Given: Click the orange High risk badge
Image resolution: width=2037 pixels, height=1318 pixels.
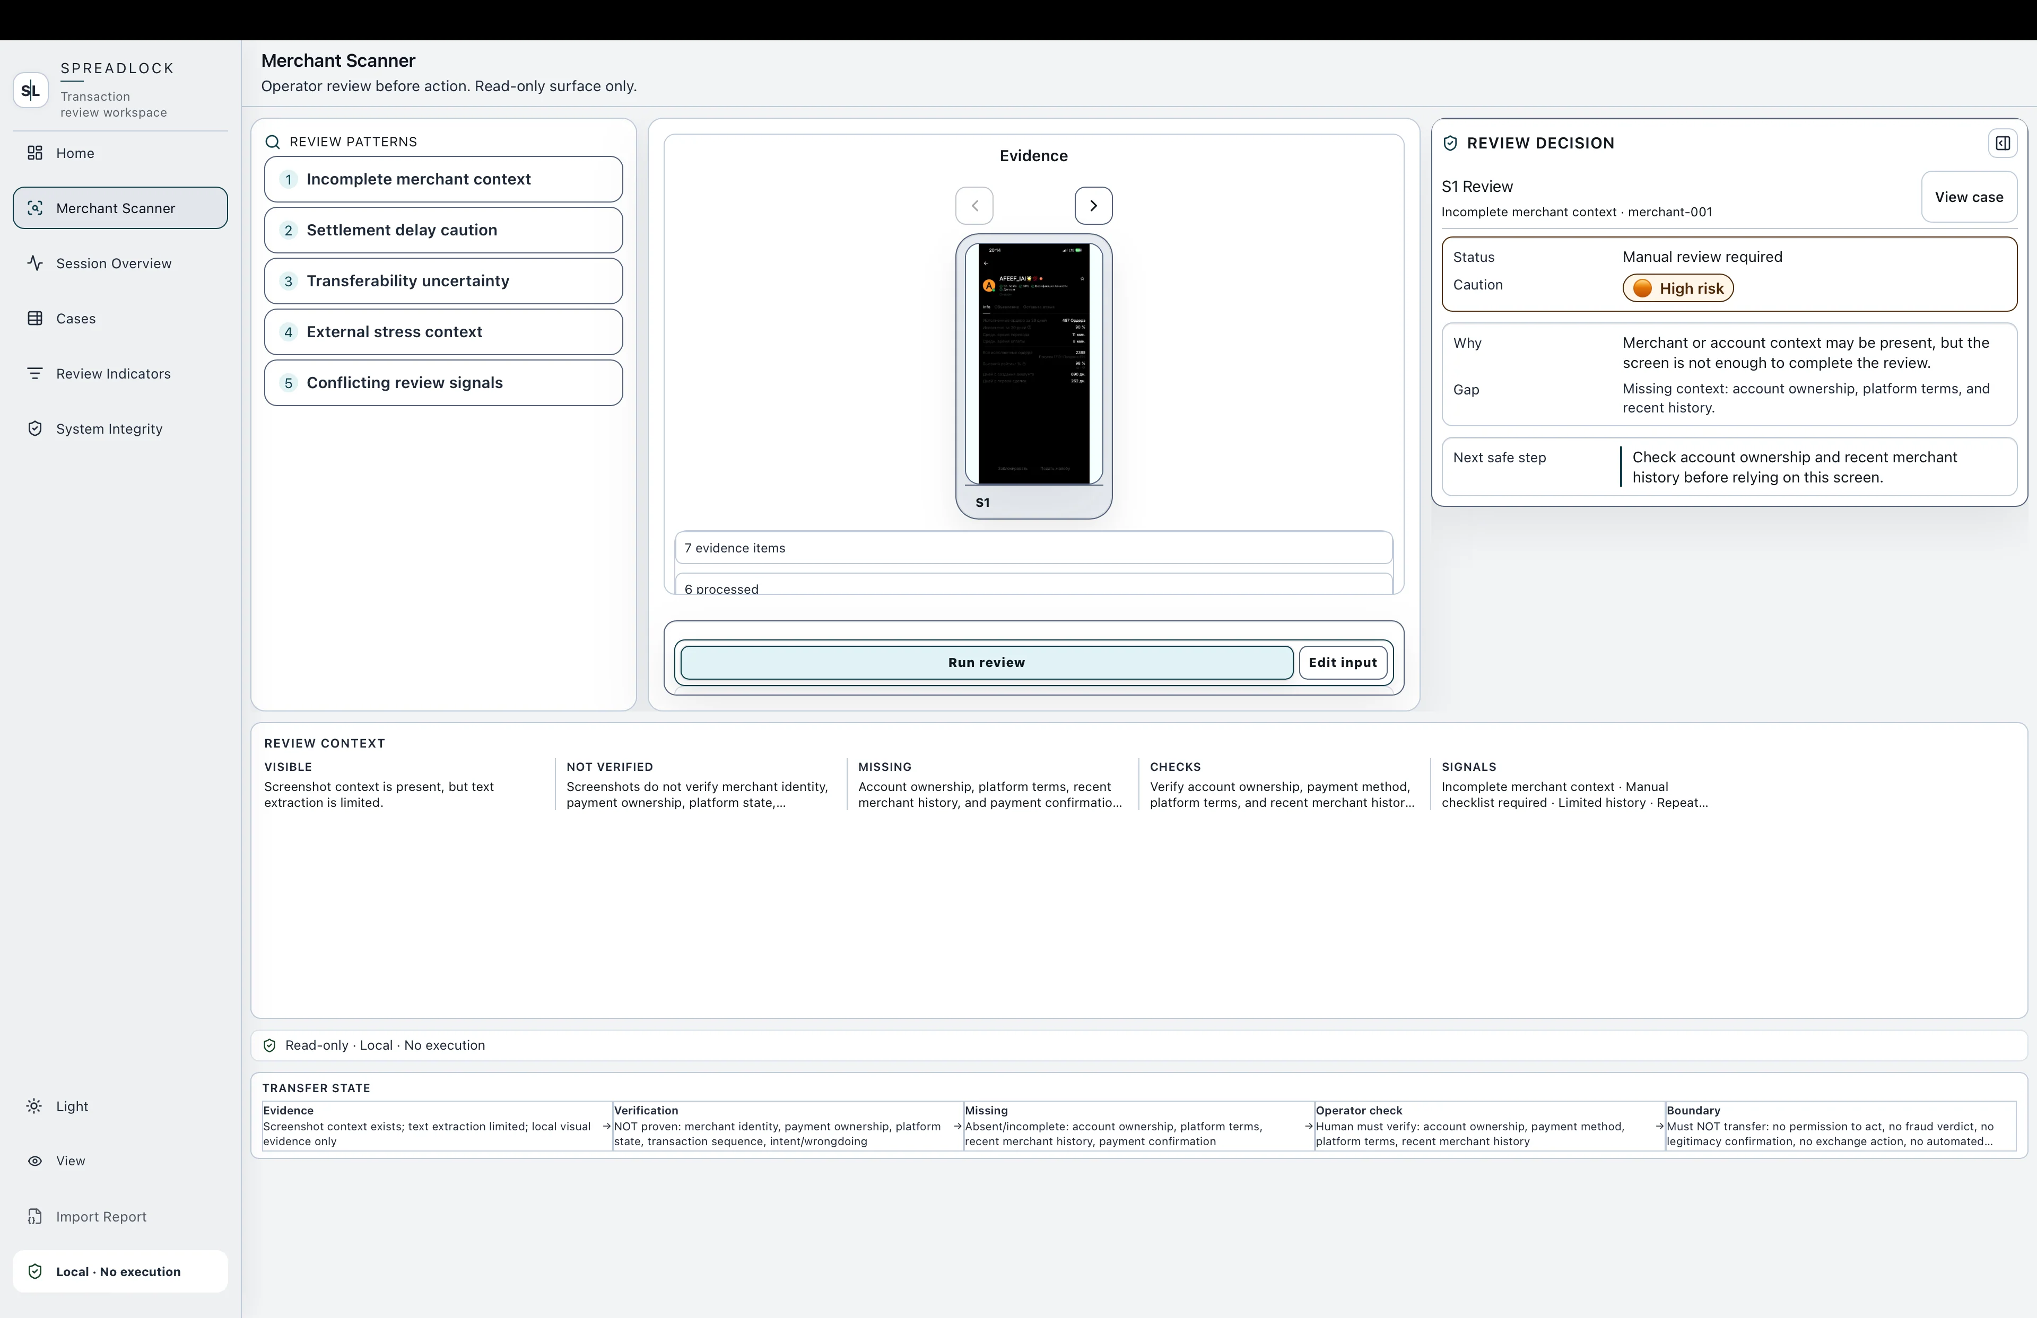Looking at the screenshot, I should pos(1677,288).
